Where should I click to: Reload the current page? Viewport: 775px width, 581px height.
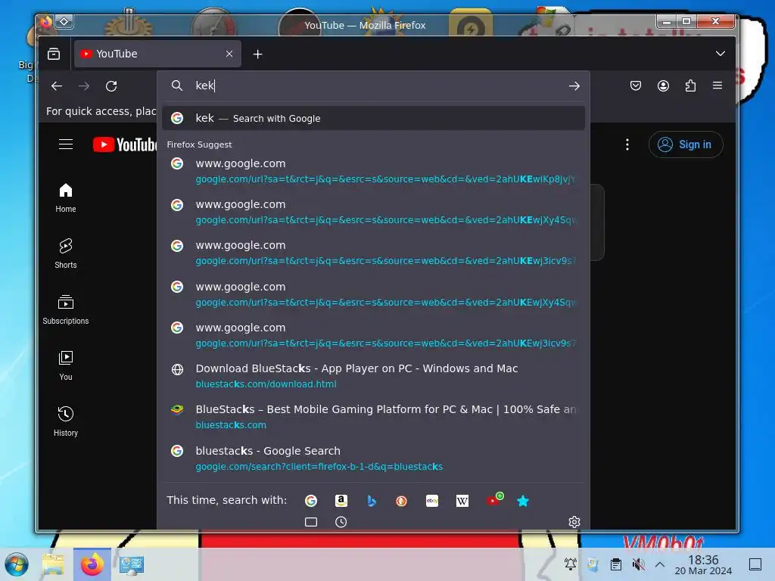click(x=111, y=86)
